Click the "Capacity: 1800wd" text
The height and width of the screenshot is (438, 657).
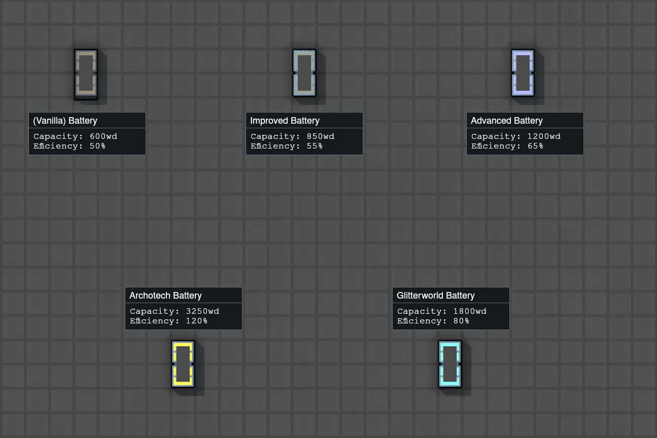441,311
